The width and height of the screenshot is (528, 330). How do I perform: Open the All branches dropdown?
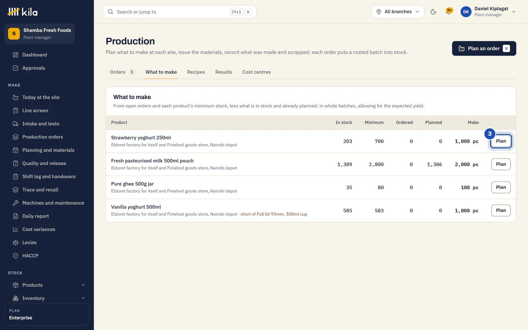[x=398, y=12]
